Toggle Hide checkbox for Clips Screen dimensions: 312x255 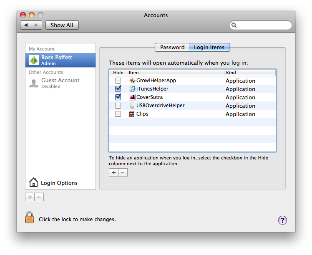[118, 114]
